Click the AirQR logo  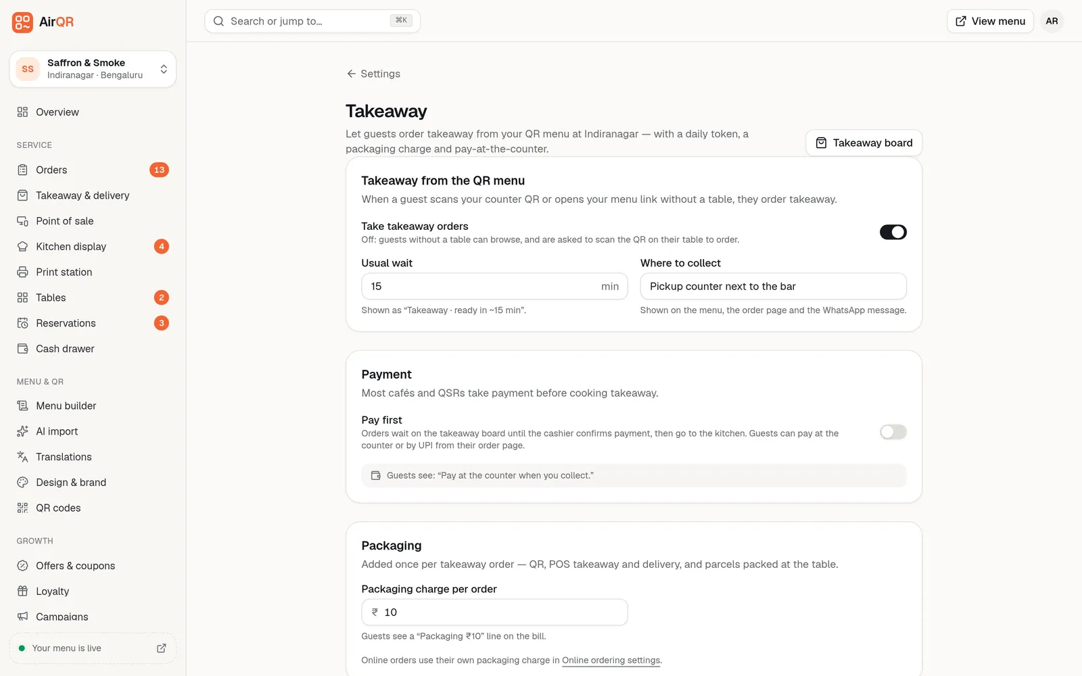[43, 22]
